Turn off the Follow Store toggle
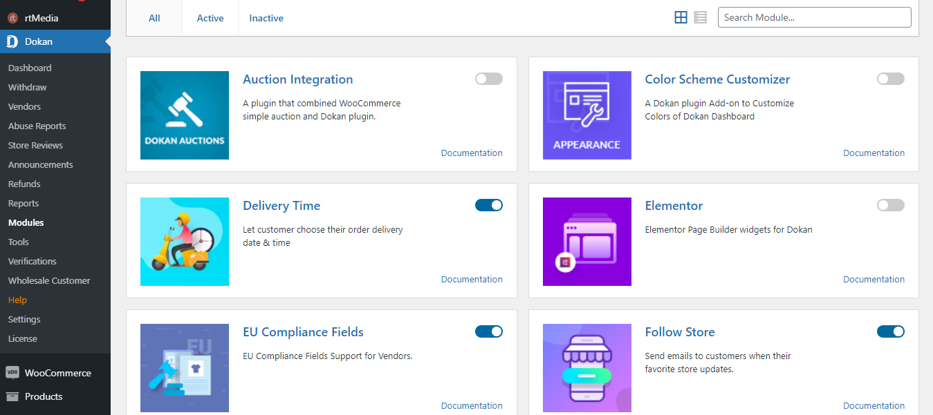Image resolution: width=933 pixels, height=415 pixels. tap(890, 331)
